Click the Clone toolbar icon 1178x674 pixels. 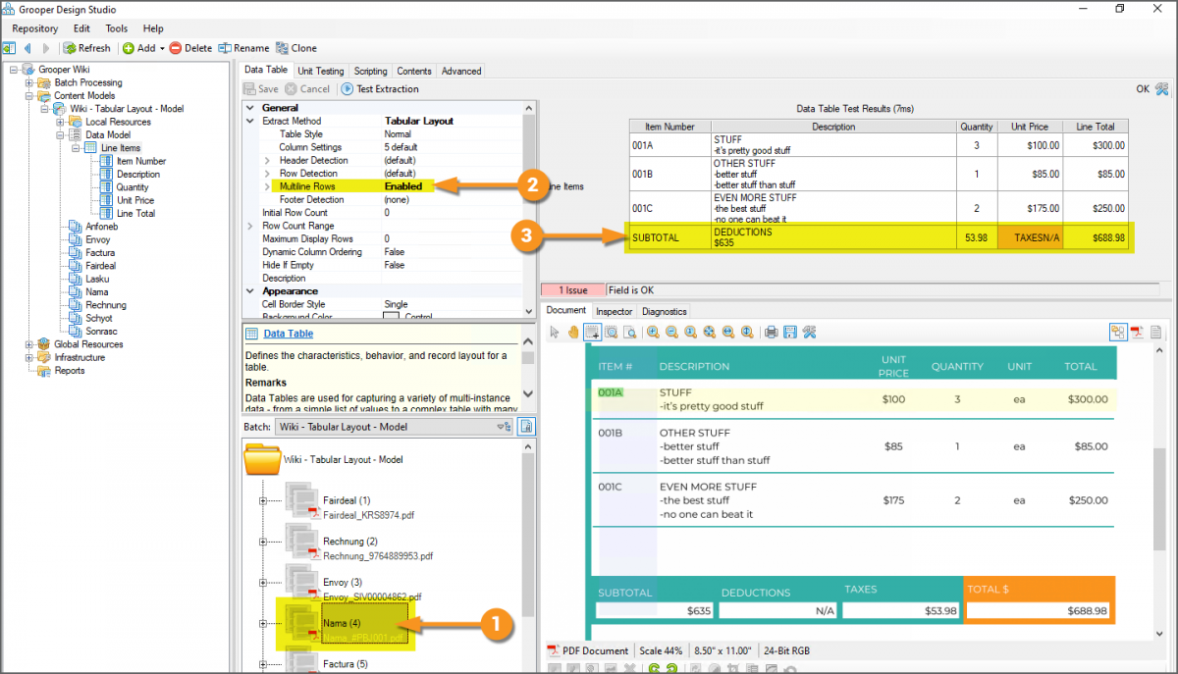[x=283, y=48]
